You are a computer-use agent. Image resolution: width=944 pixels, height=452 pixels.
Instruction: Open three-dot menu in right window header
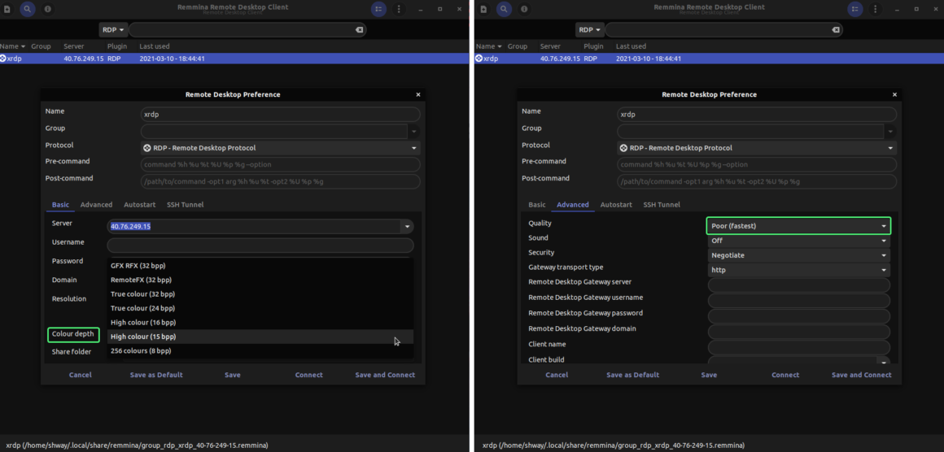click(x=875, y=9)
